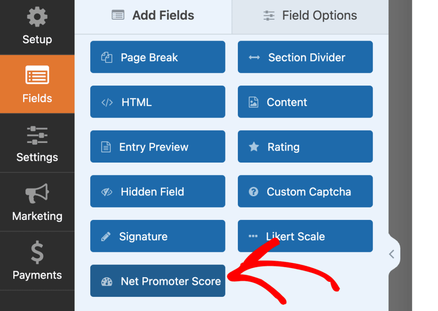This screenshot has width=438, height=311.
Task: Collapse the panel using the side chevron
Action: (x=392, y=254)
